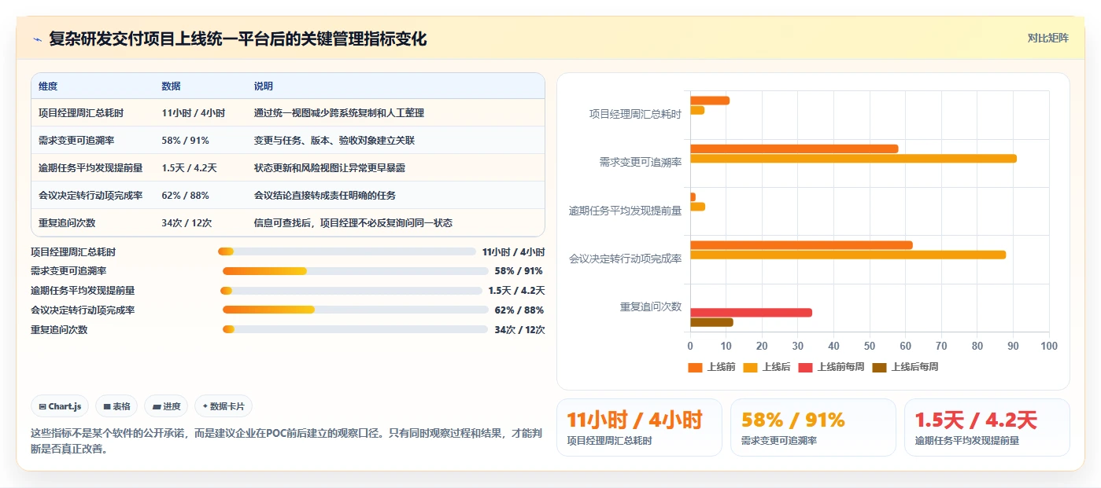Toggle the 上线后每周 brown legend swatch

[x=879, y=367]
